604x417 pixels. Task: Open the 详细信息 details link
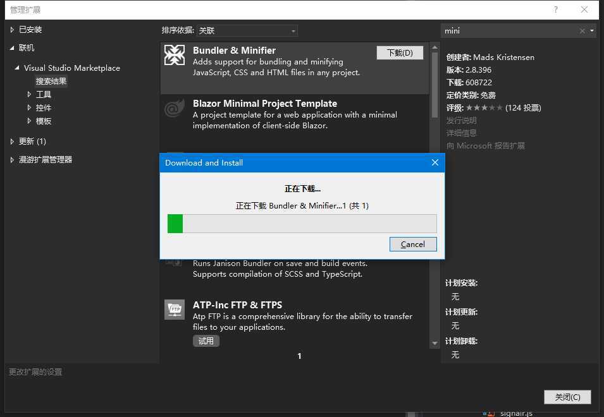pyautogui.click(x=461, y=133)
